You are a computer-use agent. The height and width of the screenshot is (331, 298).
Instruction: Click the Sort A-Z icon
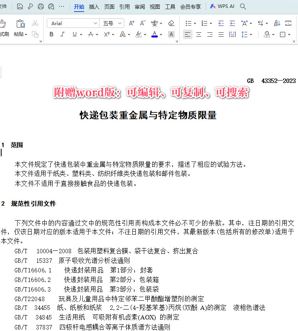coord(277,23)
